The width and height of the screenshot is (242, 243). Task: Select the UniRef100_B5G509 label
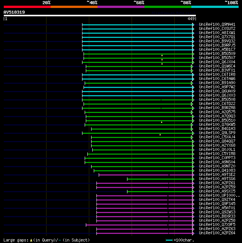(x=217, y=53)
